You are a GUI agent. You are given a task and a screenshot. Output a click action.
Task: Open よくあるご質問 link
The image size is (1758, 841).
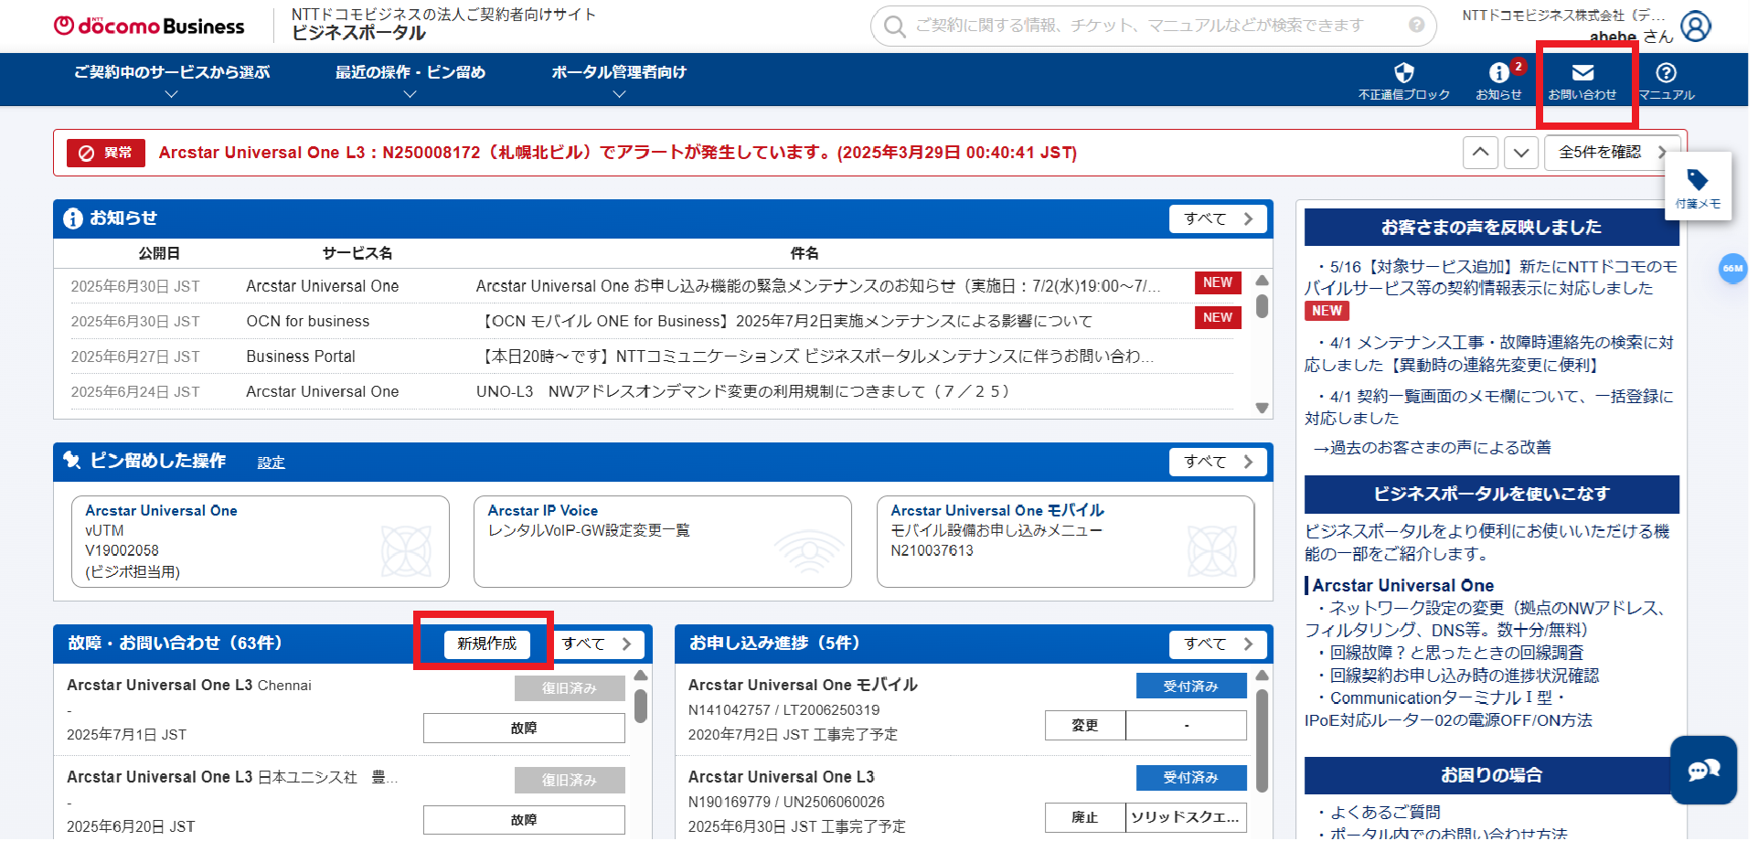(x=1379, y=813)
